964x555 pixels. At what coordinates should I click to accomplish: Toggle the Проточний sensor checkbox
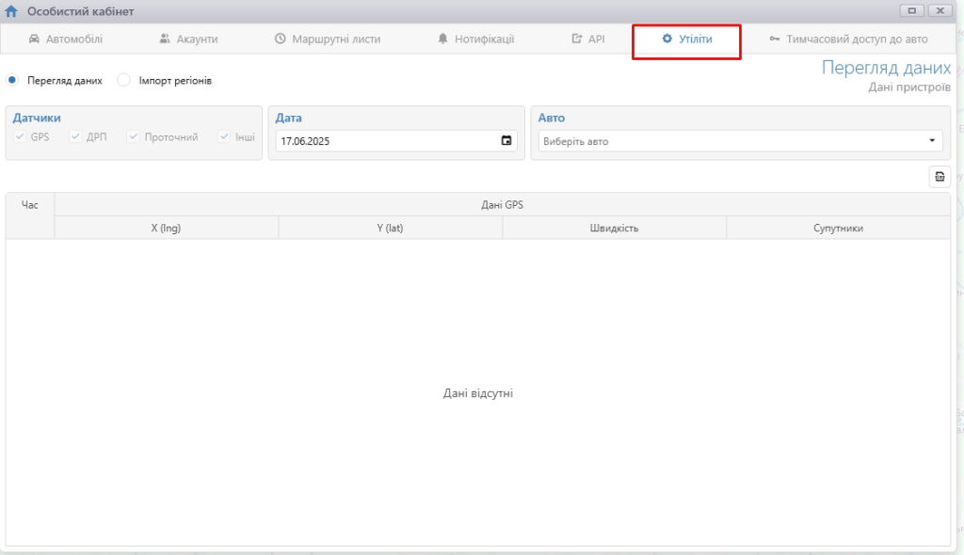click(x=134, y=136)
